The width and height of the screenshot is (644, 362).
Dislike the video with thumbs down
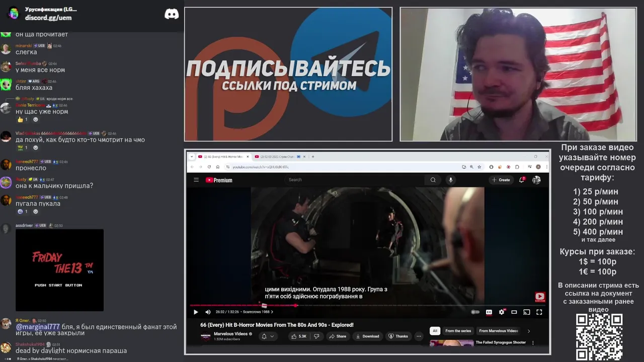316,336
